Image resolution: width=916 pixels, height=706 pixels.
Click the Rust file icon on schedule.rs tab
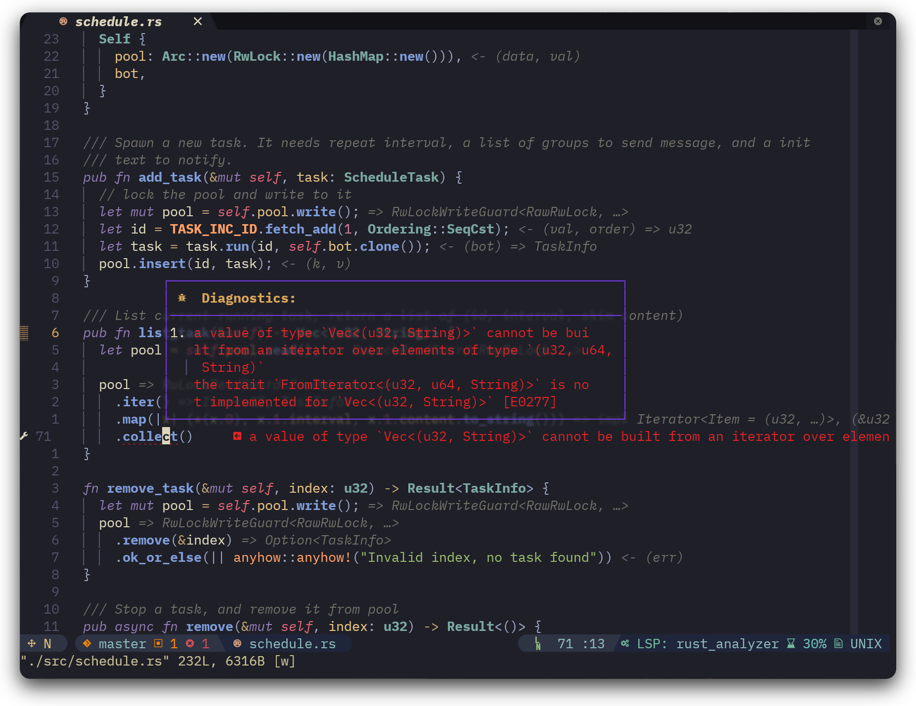[63, 21]
